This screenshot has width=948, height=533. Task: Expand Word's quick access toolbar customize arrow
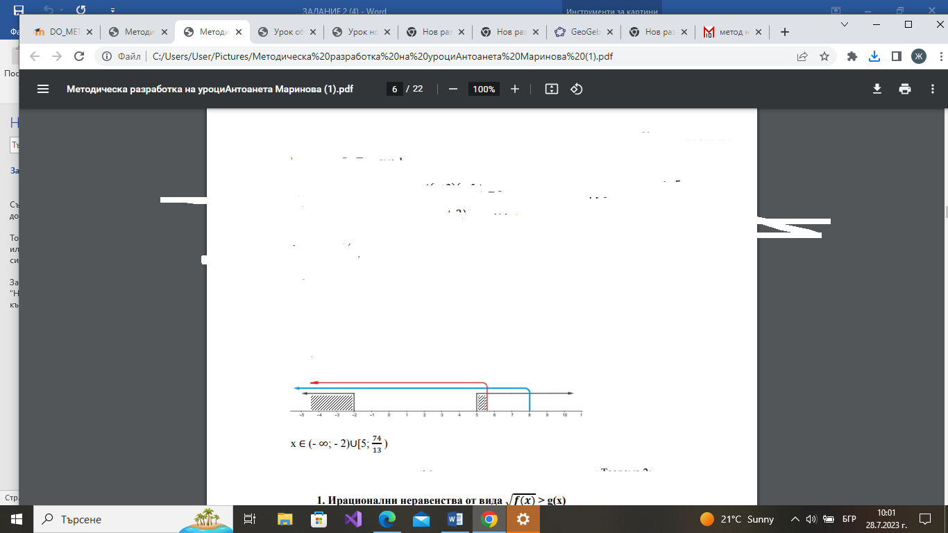(112, 10)
